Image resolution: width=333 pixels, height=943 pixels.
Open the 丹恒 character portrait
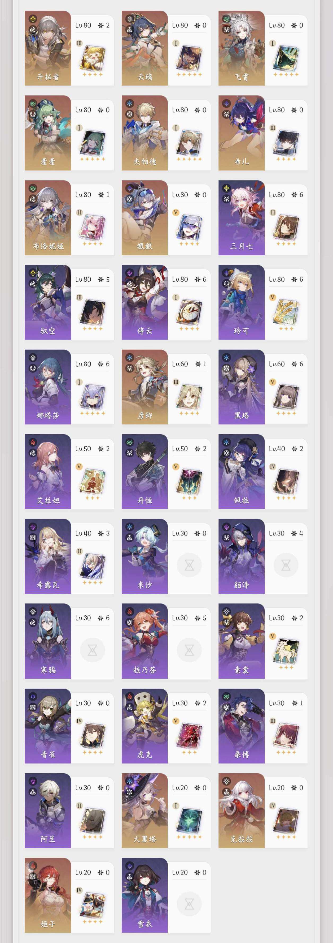tap(145, 471)
